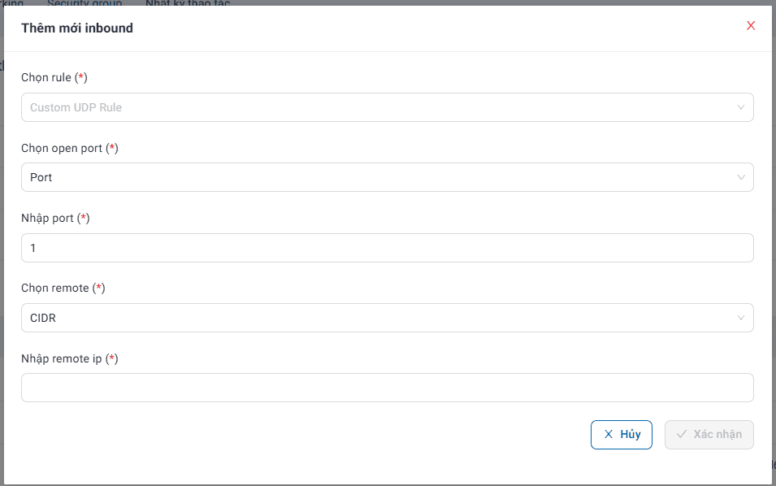Click the X icon inside Hủy button

point(609,434)
